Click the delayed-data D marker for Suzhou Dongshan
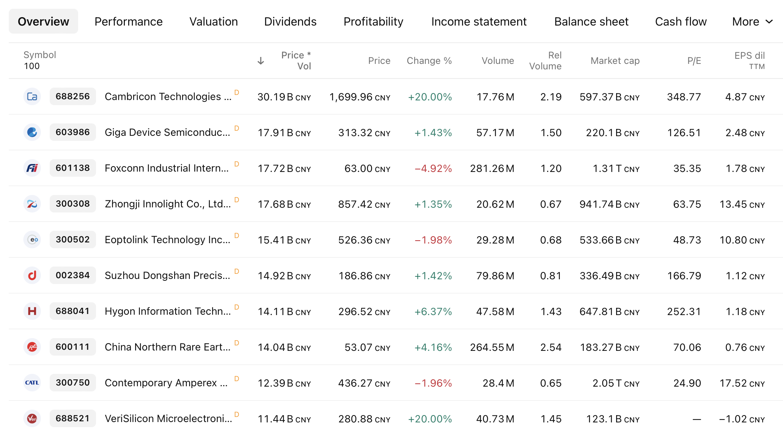 coord(237,271)
